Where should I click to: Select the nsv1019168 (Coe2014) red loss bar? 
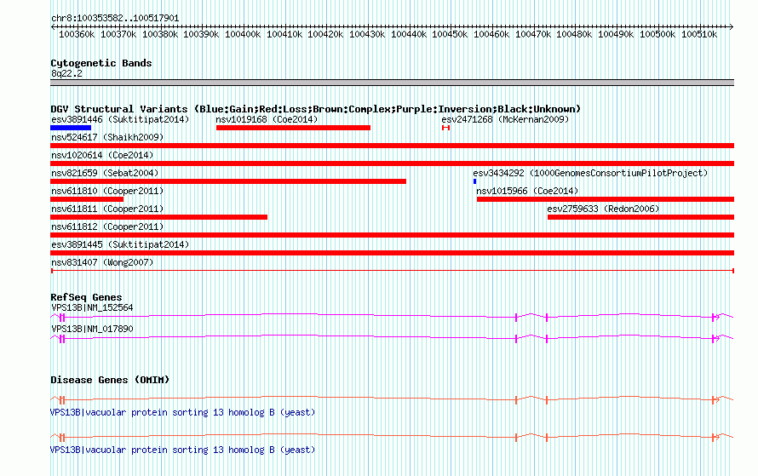(293, 128)
